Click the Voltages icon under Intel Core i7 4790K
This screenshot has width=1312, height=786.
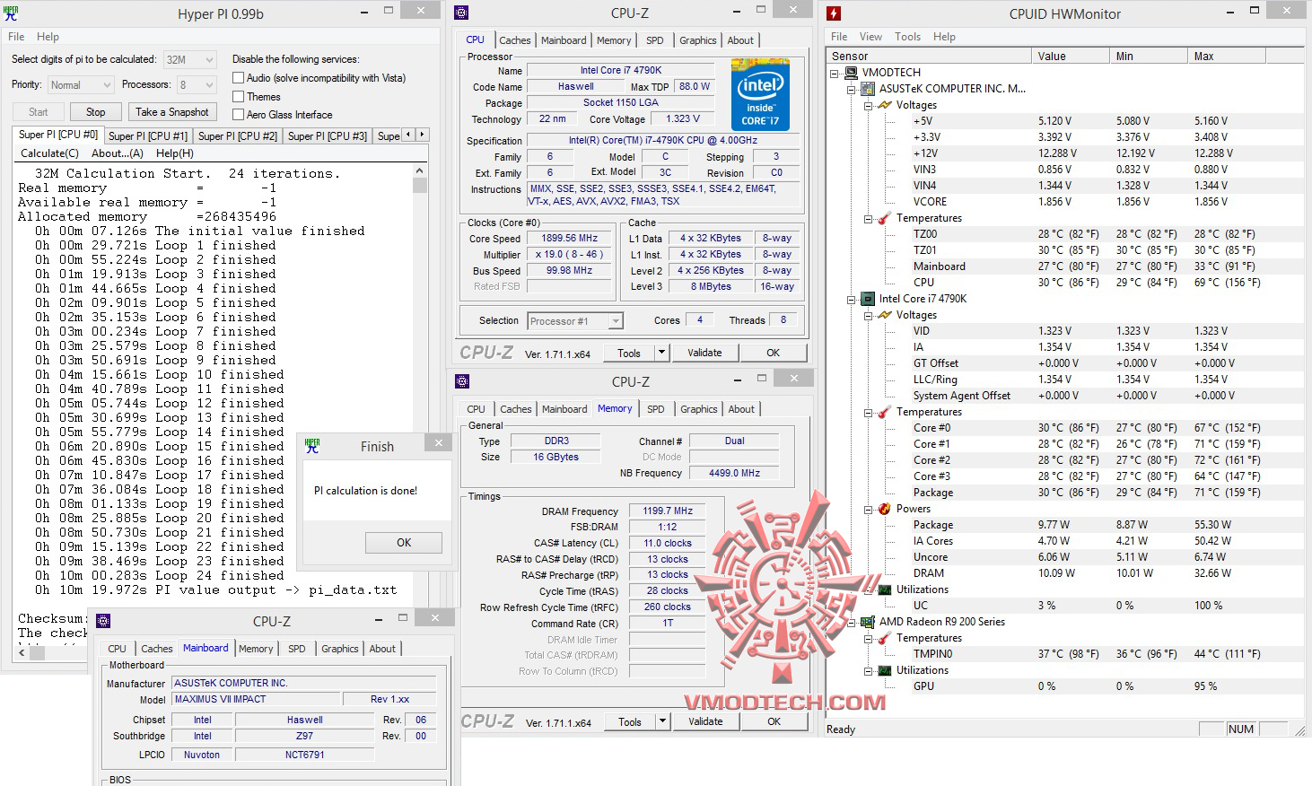[885, 315]
